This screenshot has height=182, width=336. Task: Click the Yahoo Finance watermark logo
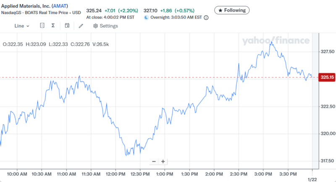click(276, 41)
